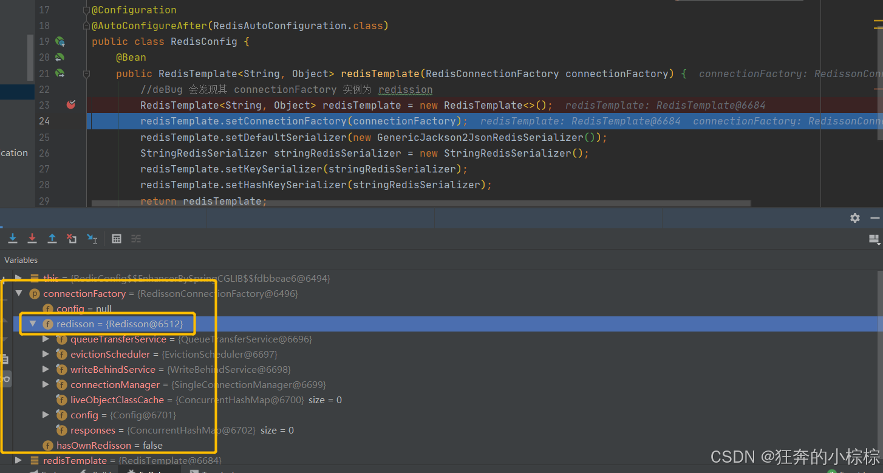Click the field icon beside liveObjectClassCache
Image resolution: width=883 pixels, height=473 pixels.
[x=61, y=400]
